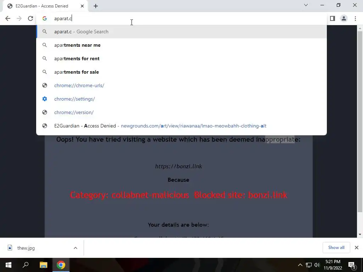Click the search icon beside aparat.c suggestion
Viewport: 363px width, 272px height.
(x=45, y=32)
